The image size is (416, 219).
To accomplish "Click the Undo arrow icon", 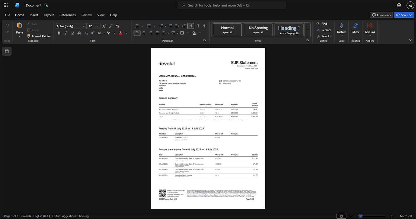I will pyautogui.click(x=7, y=25).
